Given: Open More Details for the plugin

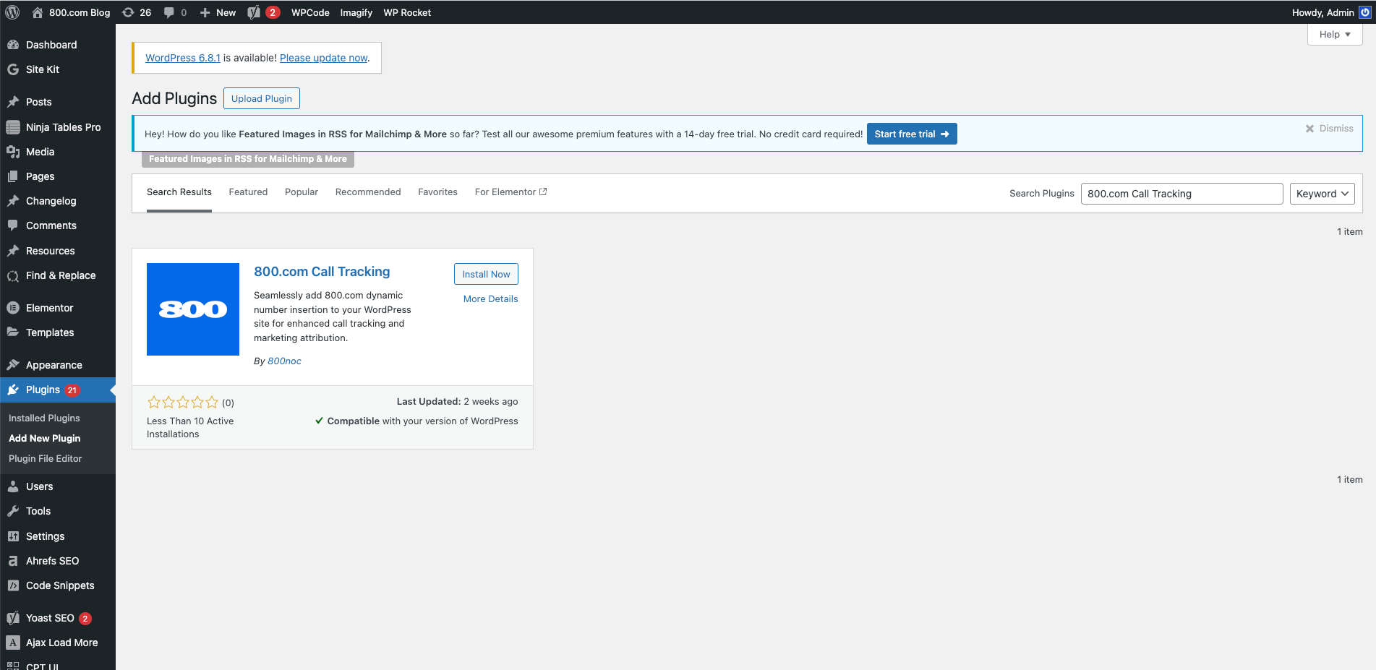Looking at the screenshot, I should (x=491, y=299).
